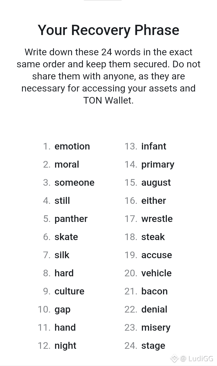This screenshot has height=366, width=217.
Task: Open the @LudiGG watermark handle
Action: point(197,358)
